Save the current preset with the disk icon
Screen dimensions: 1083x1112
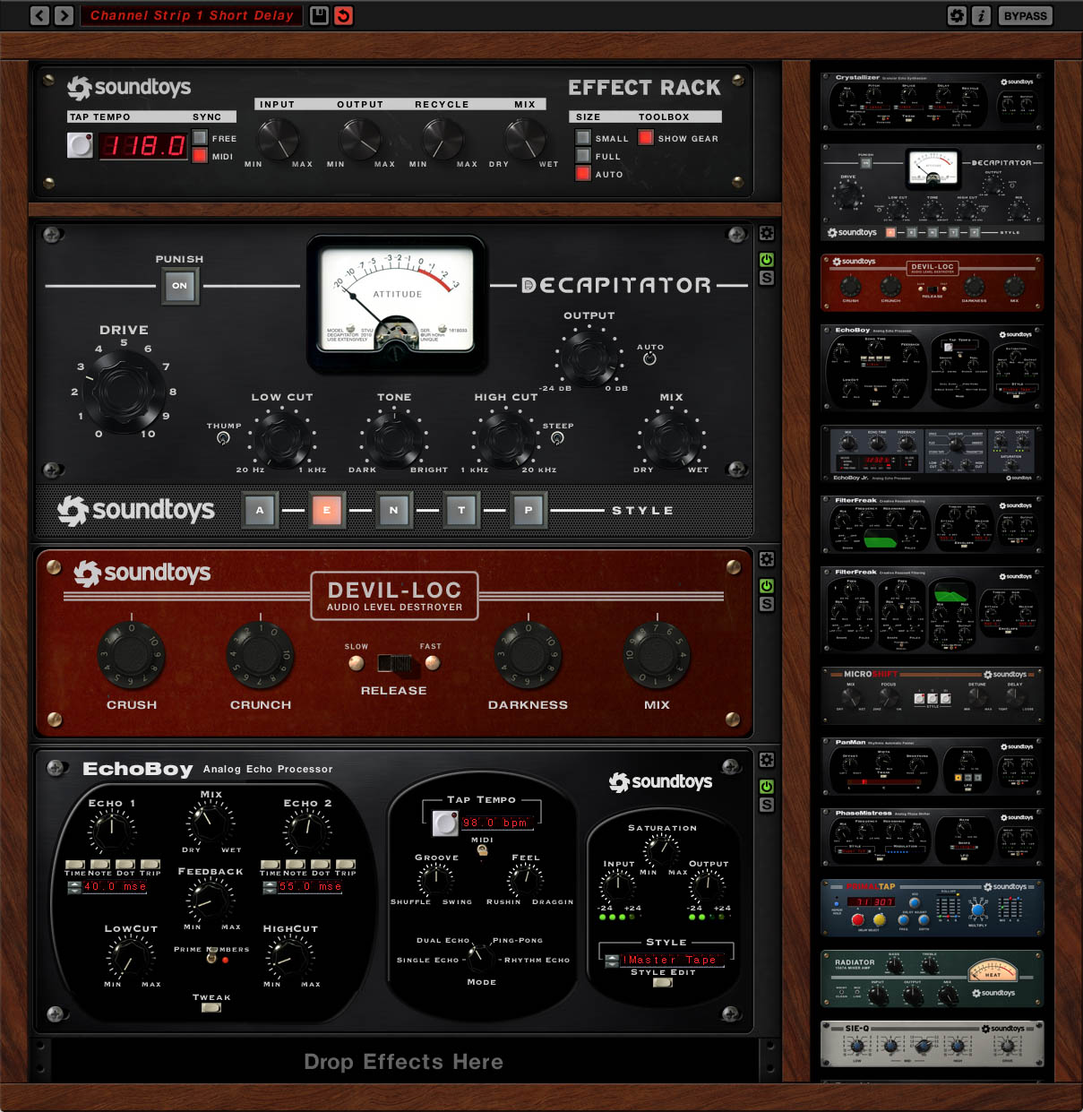click(318, 15)
